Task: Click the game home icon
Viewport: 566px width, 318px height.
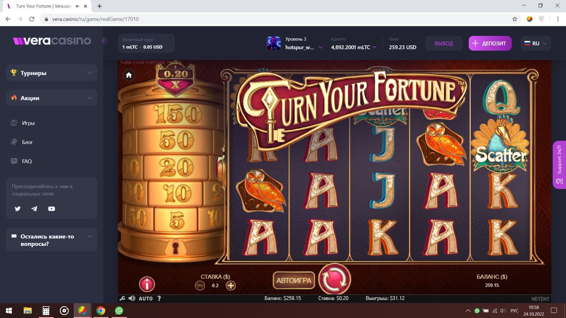Action: (129, 75)
